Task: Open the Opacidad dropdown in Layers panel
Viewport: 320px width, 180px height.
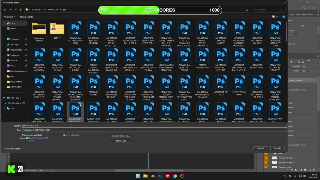Action: click(308, 66)
